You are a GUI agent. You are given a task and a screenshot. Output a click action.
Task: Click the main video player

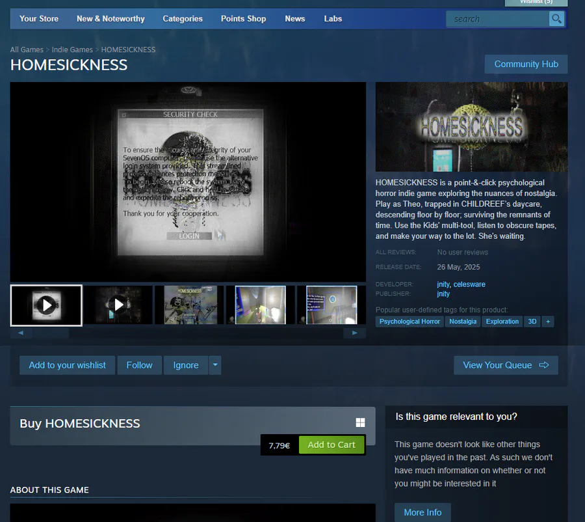(x=188, y=182)
